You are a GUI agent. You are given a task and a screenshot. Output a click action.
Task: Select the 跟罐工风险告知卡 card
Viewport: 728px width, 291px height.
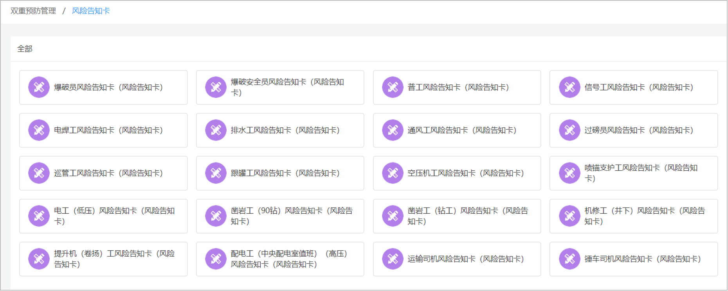point(285,173)
